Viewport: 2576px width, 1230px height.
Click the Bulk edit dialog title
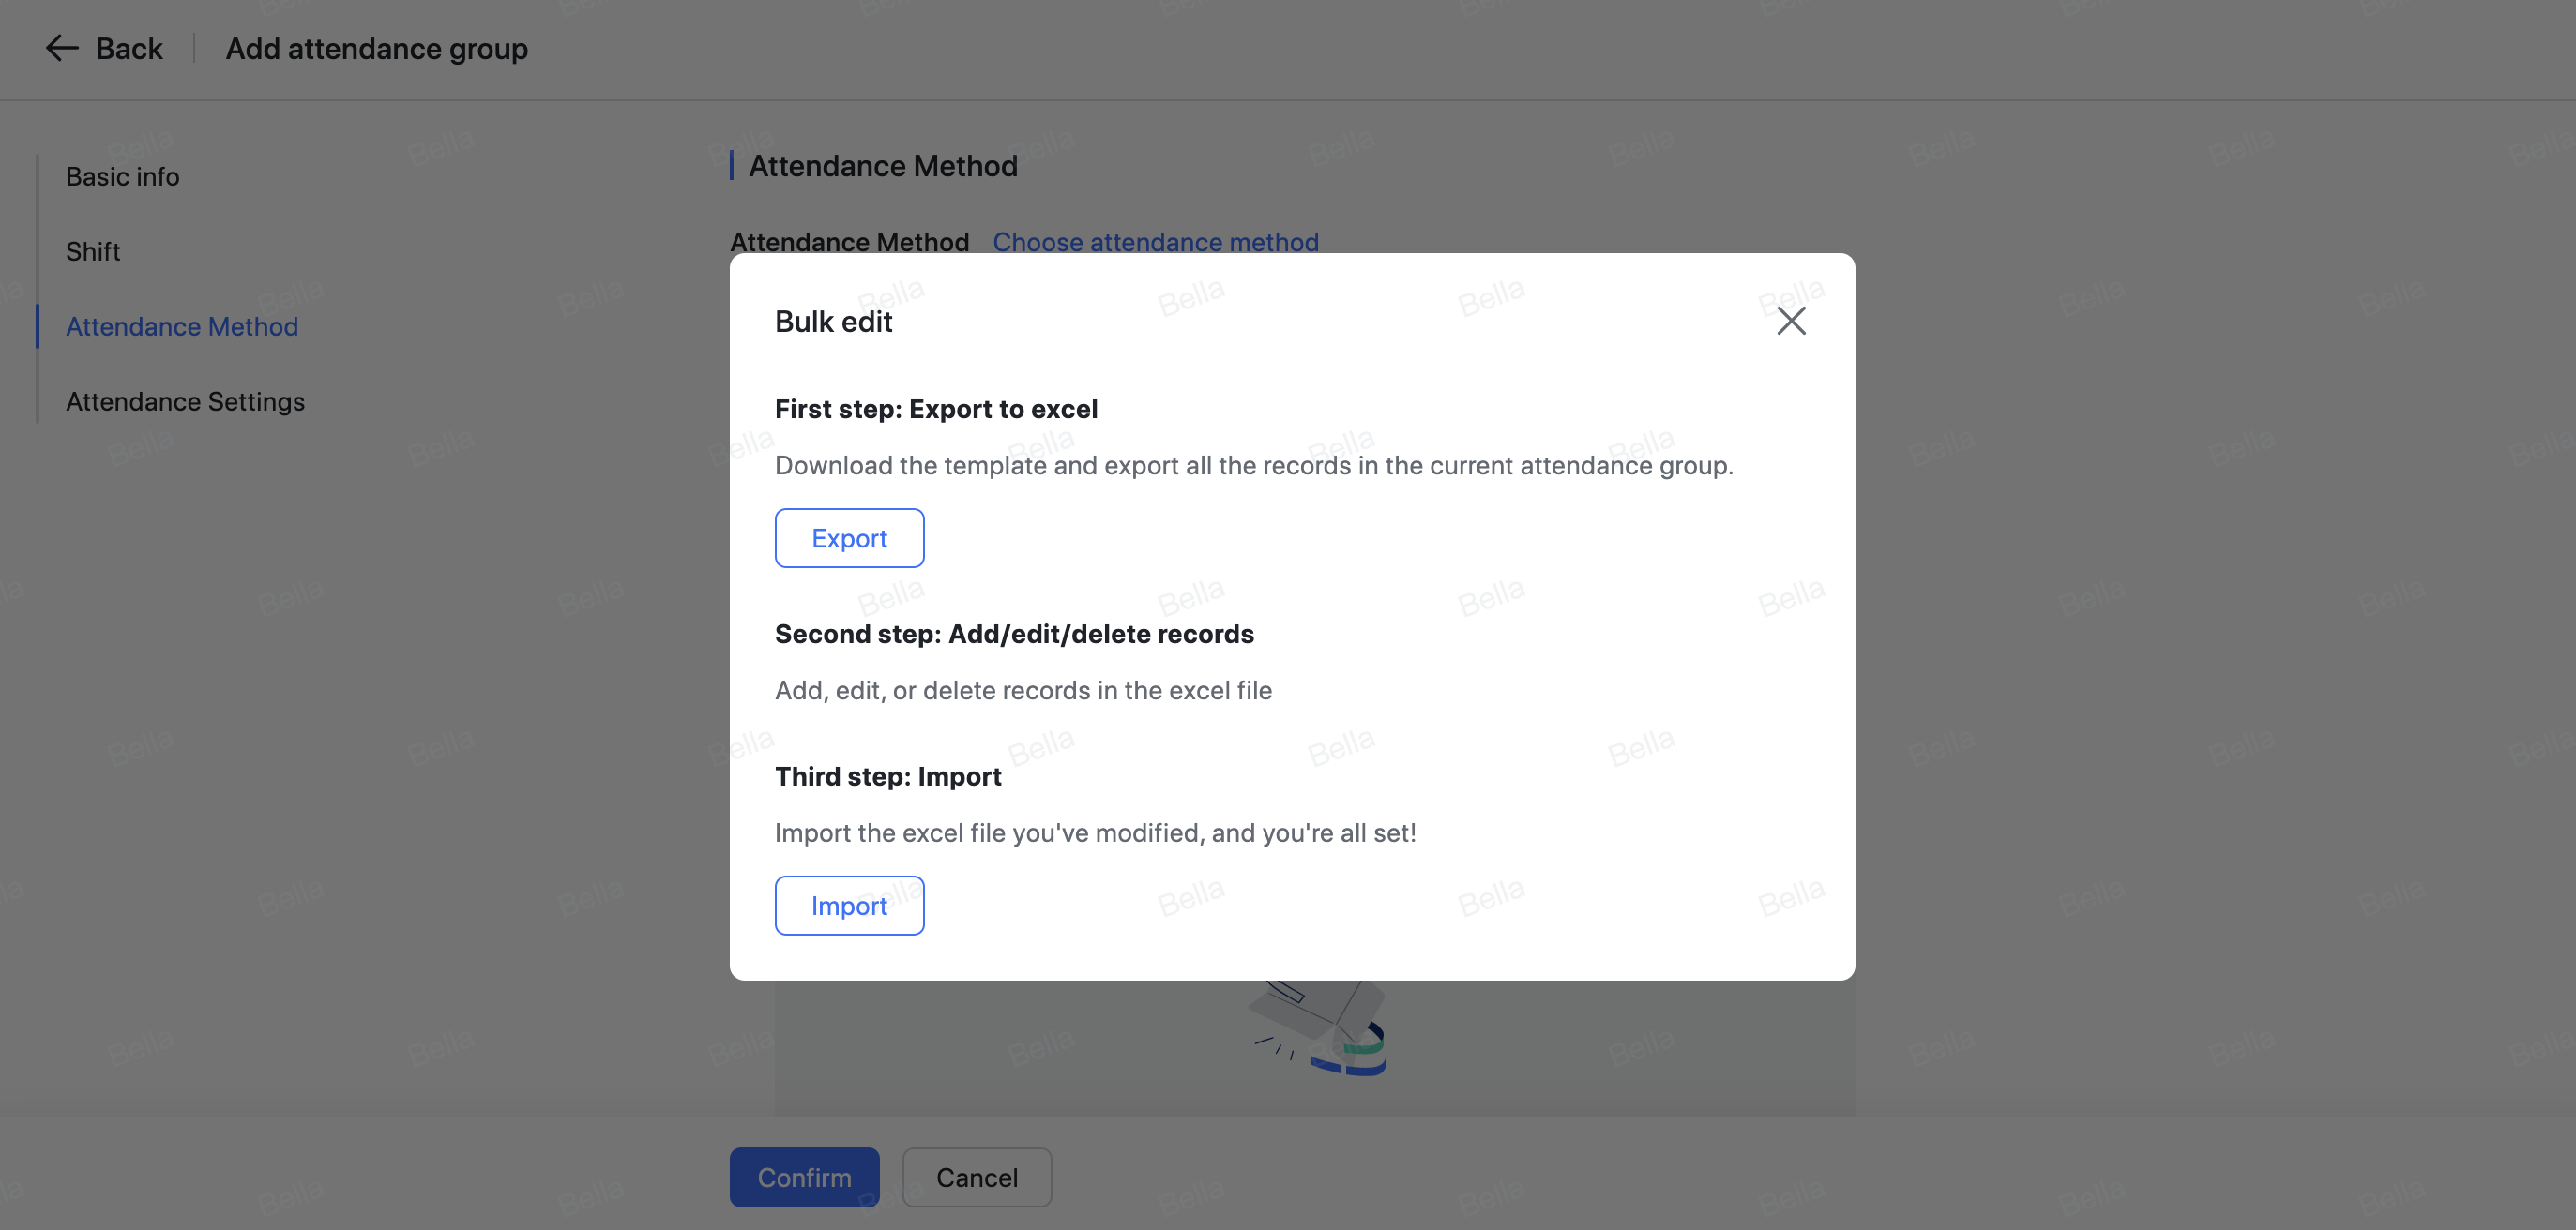pyautogui.click(x=833, y=321)
